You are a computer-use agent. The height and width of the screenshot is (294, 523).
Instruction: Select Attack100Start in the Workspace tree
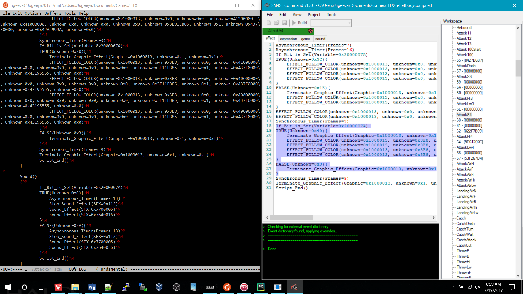tap(469, 49)
